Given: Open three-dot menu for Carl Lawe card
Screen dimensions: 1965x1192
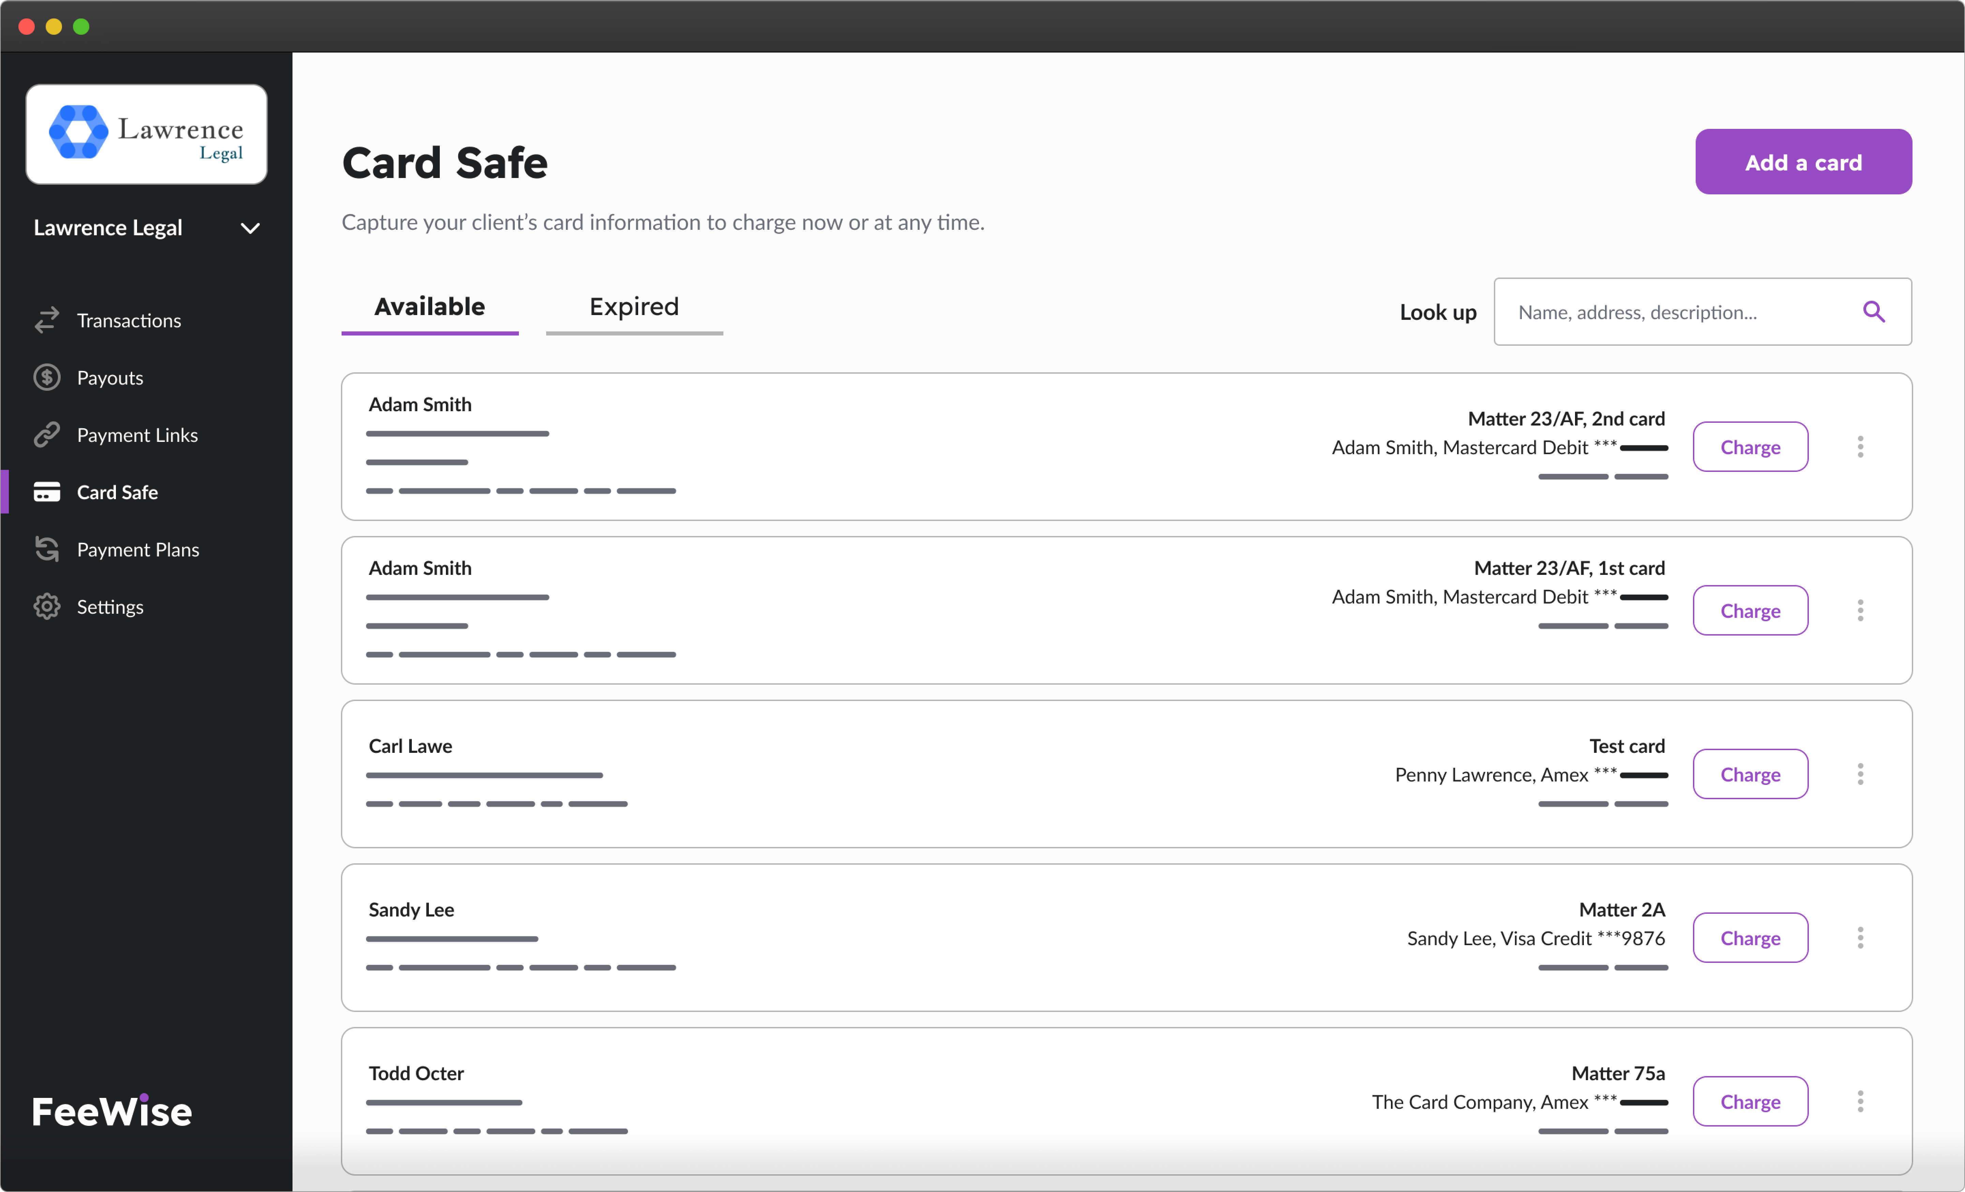Looking at the screenshot, I should pos(1860,774).
